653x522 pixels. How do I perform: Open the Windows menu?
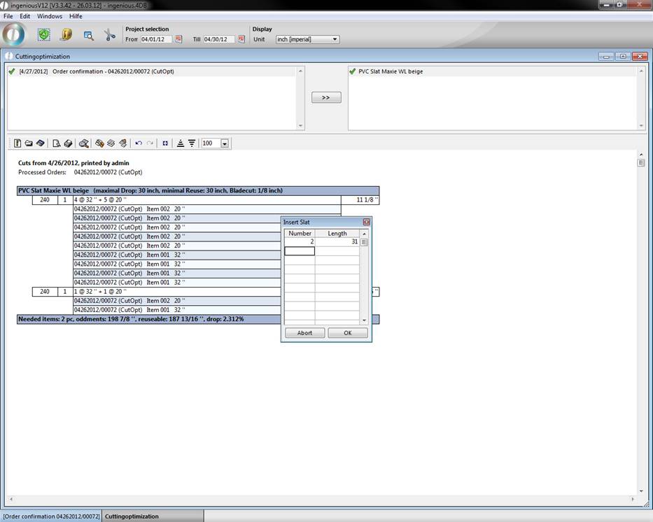tap(49, 16)
